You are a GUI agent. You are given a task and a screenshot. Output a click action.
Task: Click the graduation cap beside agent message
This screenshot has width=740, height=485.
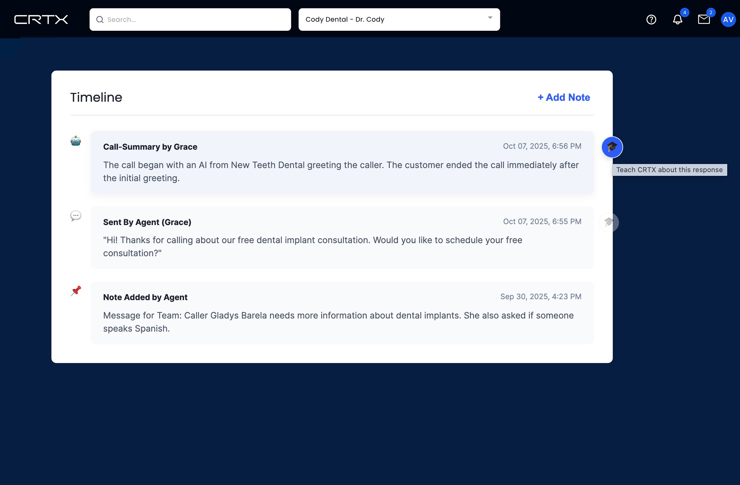point(609,222)
